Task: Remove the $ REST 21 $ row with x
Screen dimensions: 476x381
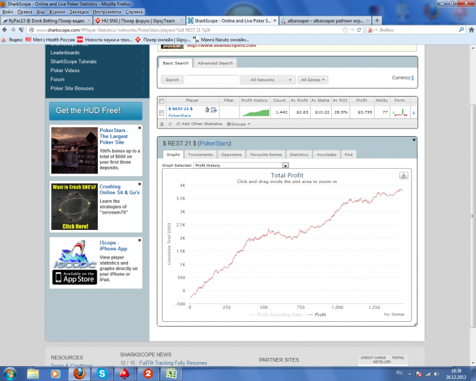Action: pos(413,113)
